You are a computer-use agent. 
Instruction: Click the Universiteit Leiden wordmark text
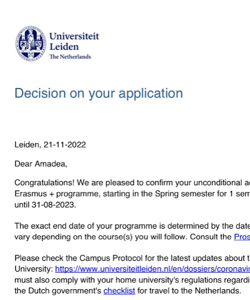point(74,41)
